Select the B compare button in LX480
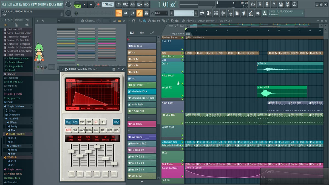The width and height of the screenshot is (329, 185). click(103, 122)
